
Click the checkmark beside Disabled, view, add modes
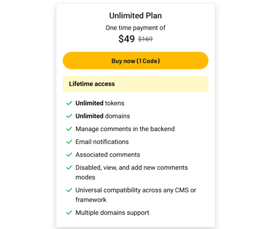tap(69, 167)
